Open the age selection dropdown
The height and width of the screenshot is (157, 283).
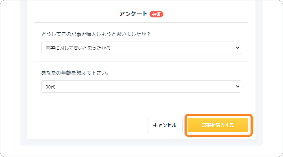tap(141, 86)
